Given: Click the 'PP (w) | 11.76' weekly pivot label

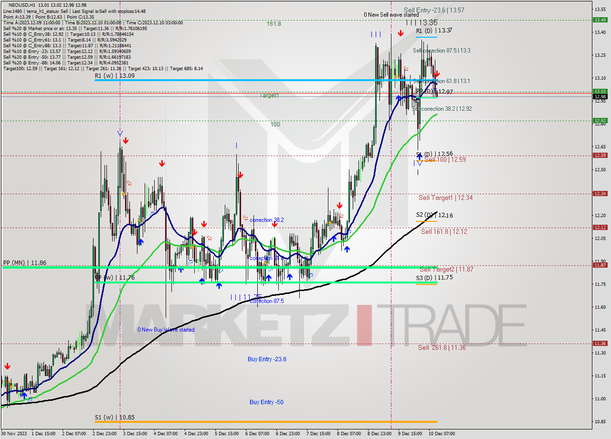Looking at the screenshot, I should tap(115, 277).
